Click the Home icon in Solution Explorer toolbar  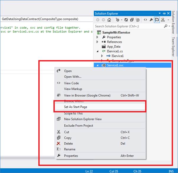109,20
